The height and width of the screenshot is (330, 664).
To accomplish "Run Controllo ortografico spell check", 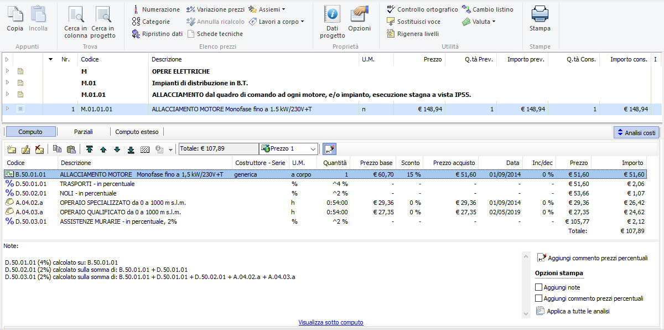I will 422,9.
